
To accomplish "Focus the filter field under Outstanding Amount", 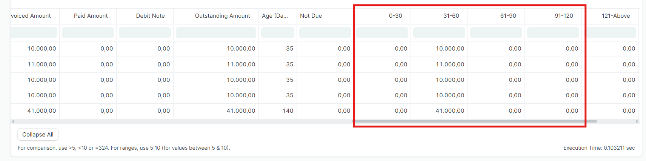I will coord(216,33).
